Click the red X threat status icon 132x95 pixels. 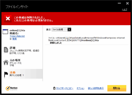[8, 18]
